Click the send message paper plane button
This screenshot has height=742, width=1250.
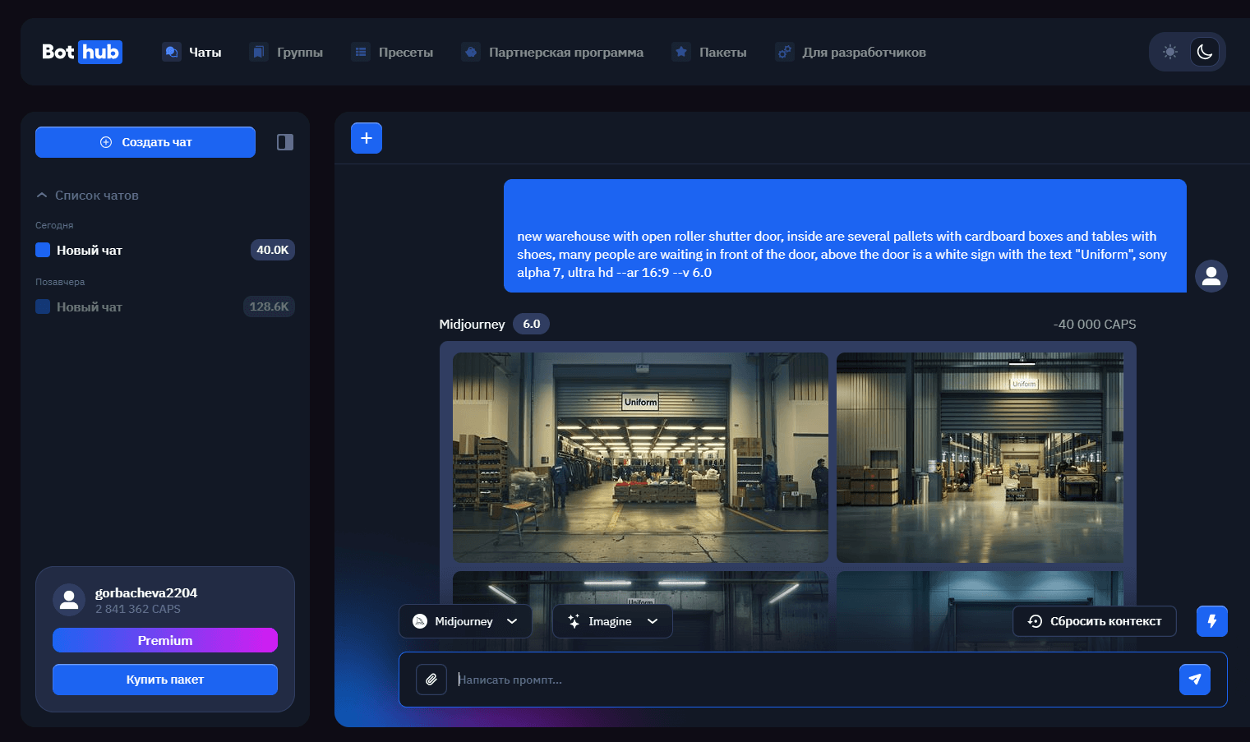(1195, 680)
